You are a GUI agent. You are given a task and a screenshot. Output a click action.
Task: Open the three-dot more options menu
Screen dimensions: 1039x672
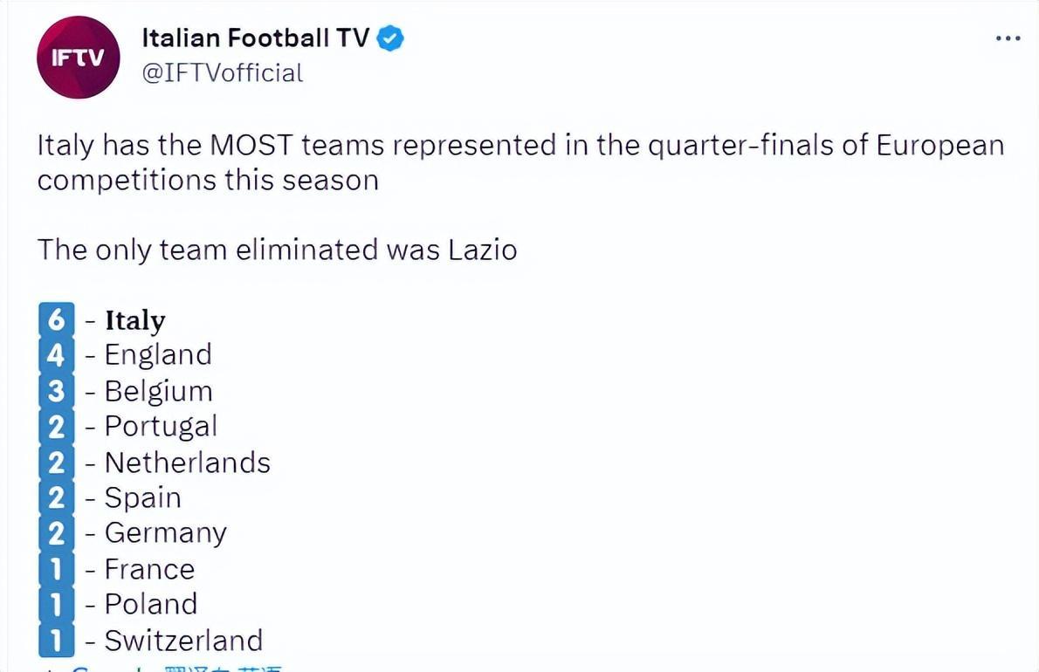click(x=1008, y=38)
